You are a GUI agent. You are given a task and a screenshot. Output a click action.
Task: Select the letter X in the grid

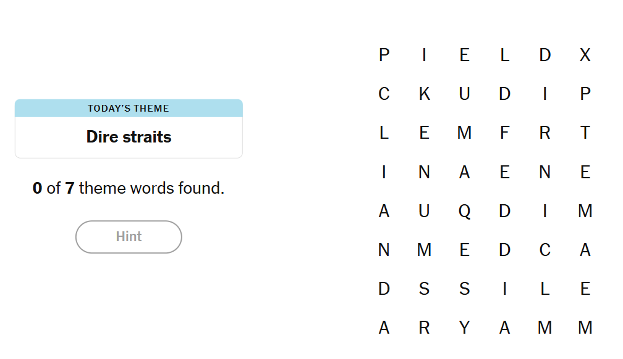tap(585, 55)
